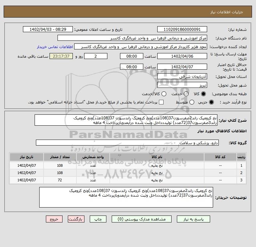Viewport: 256px width, 247px height.
Task: Click the تاریخ نیاز column header
Action: [27, 157]
